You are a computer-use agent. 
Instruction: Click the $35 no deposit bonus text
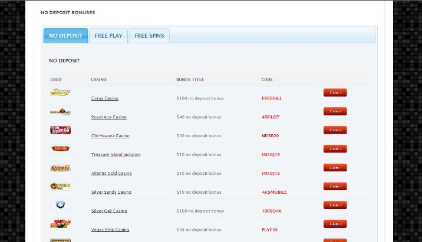[x=199, y=230]
